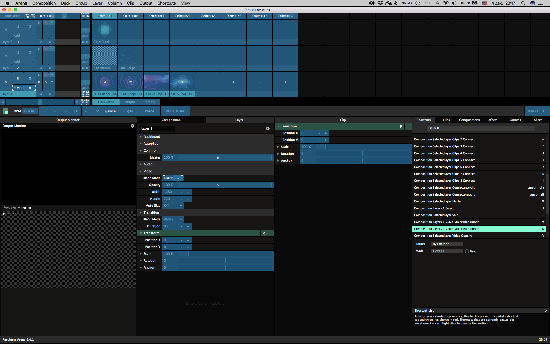Viewport: 550px width, 344px height.
Task: Open the Layer panel gear settings
Action: pyautogui.click(x=268, y=128)
